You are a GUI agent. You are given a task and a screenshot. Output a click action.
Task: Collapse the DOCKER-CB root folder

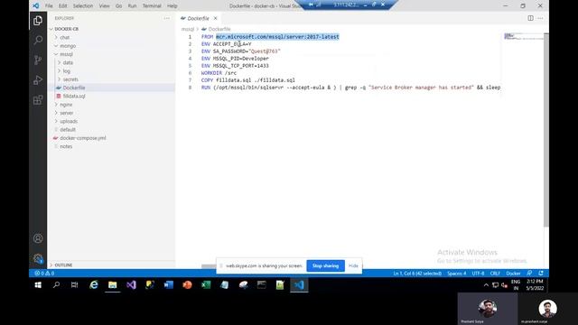point(51,29)
